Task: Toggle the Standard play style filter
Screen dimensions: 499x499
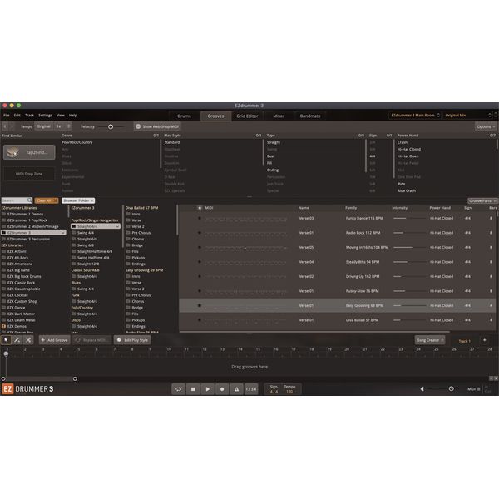Action: [x=172, y=142]
